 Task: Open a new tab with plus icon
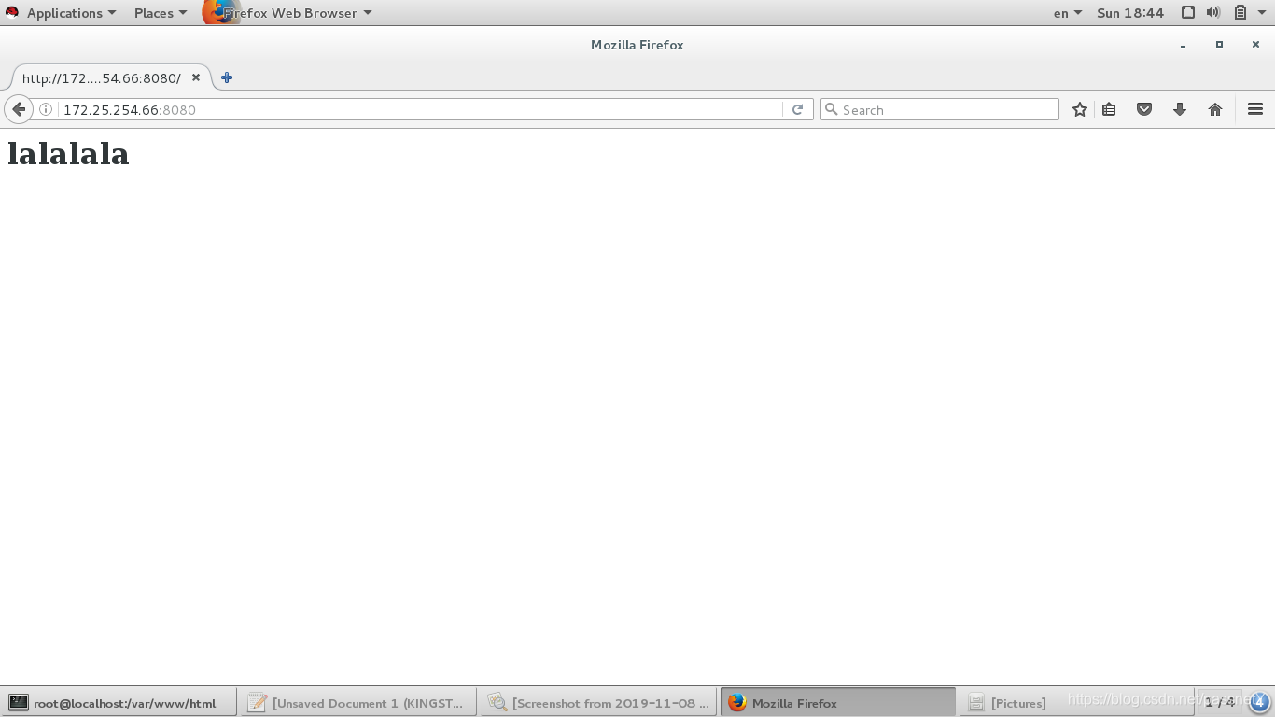click(227, 77)
